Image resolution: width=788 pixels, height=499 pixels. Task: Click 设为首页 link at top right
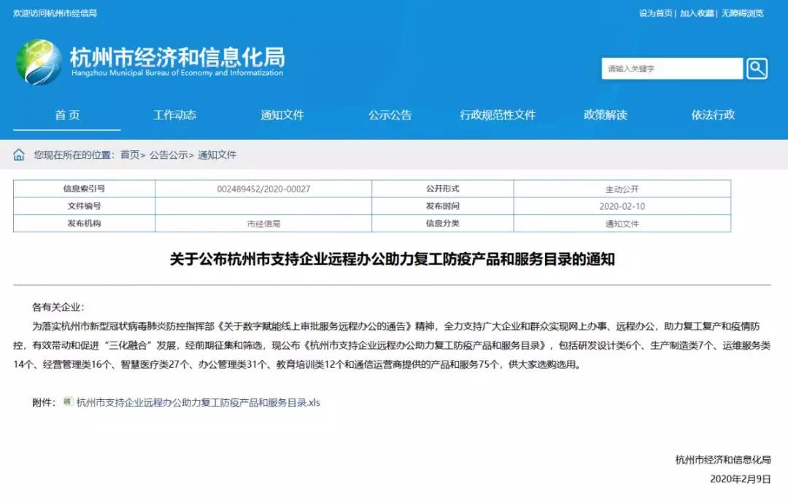(655, 13)
